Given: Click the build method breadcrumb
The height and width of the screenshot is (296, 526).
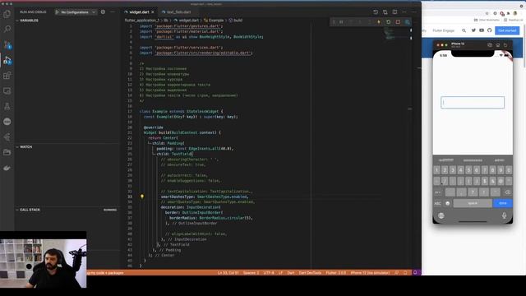Looking at the screenshot, I should 236,21.
